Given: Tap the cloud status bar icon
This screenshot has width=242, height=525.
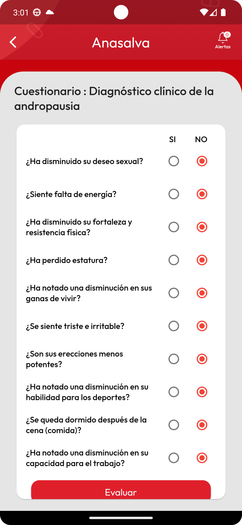Looking at the screenshot, I should pyautogui.click(x=50, y=12).
